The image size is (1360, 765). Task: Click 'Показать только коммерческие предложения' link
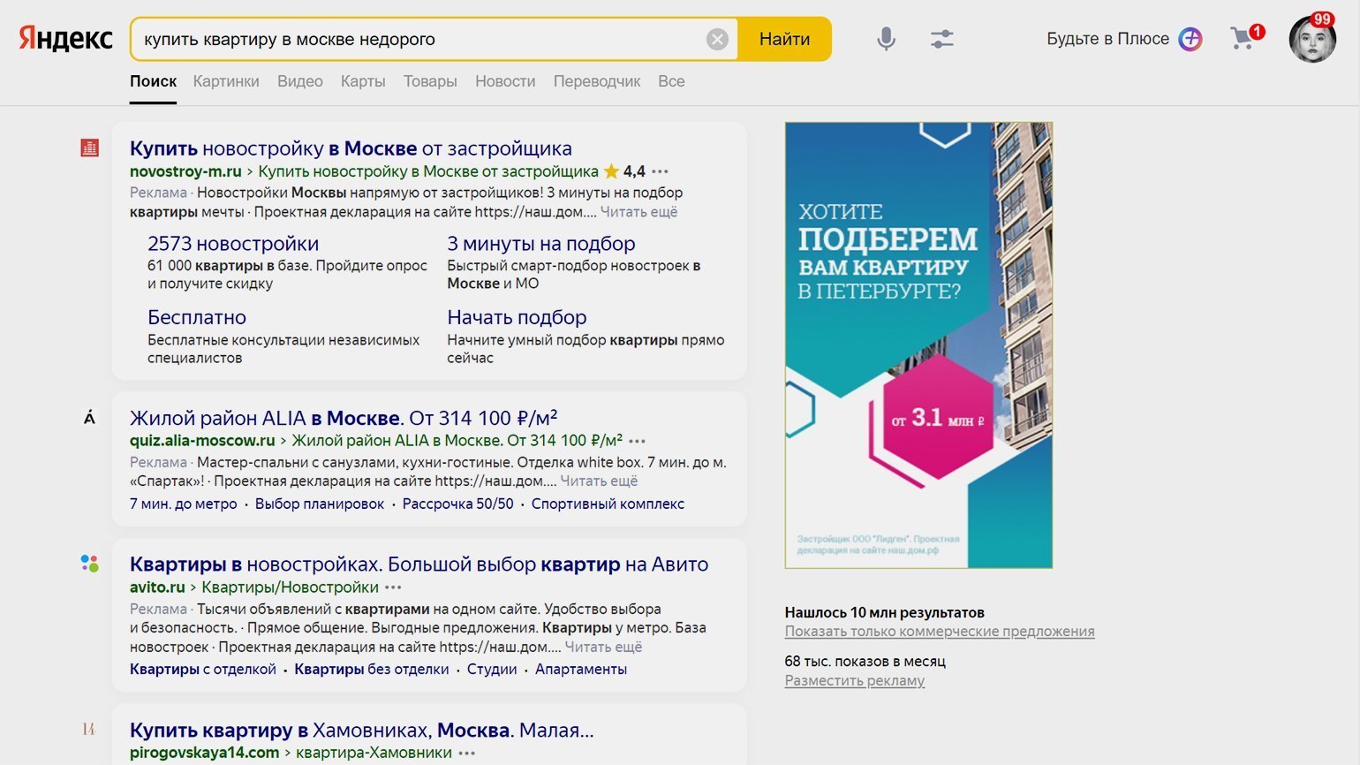939,632
